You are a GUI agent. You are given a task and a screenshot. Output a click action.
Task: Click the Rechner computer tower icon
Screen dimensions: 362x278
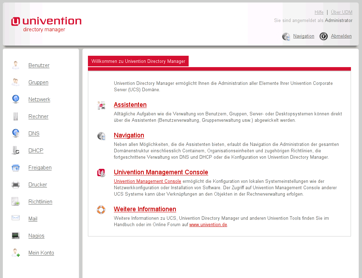[x=16, y=116]
